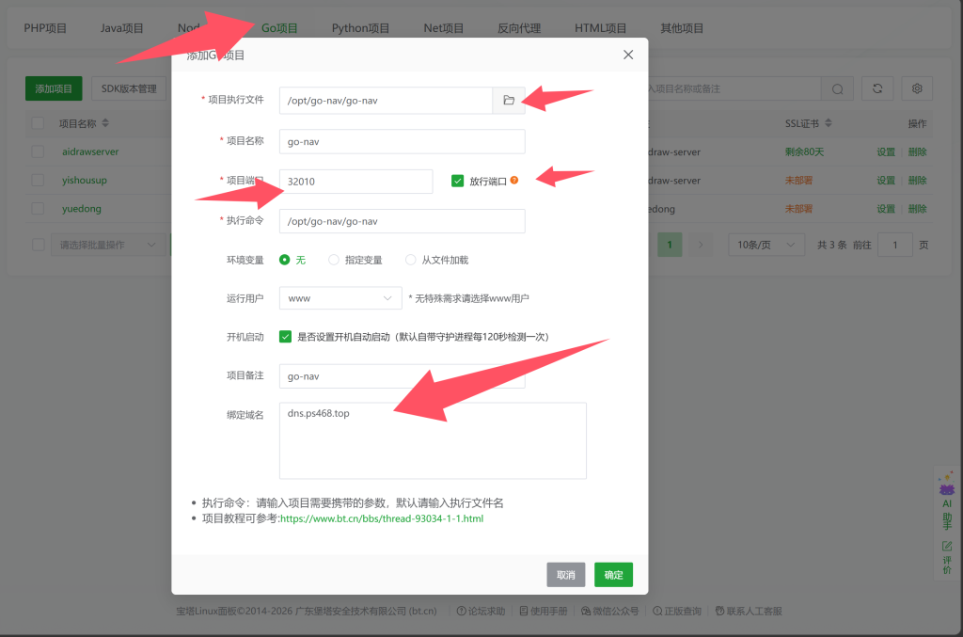Open the AI 助手 side panel
This screenshot has height=637, width=963.
point(947,502)
